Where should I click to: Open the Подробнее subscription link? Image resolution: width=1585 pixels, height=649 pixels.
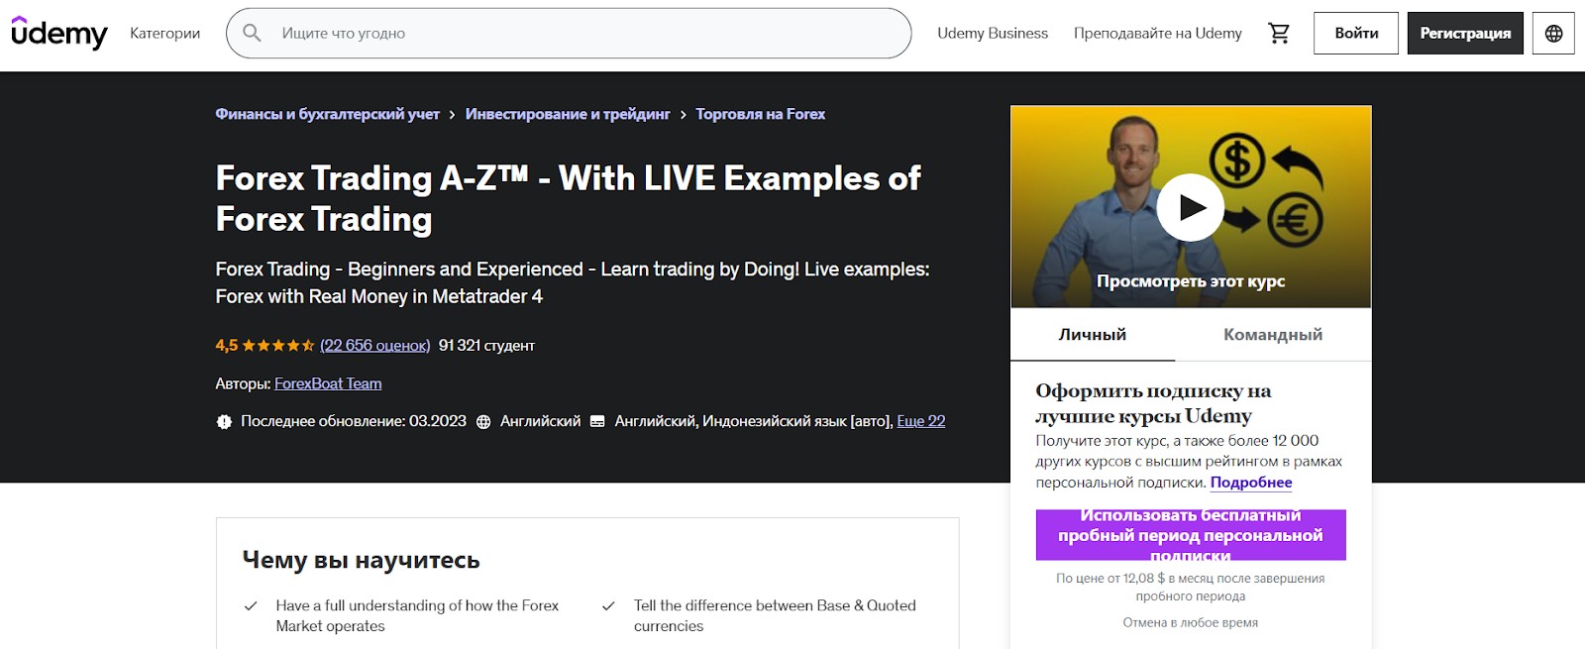(x=1251, y=483)
